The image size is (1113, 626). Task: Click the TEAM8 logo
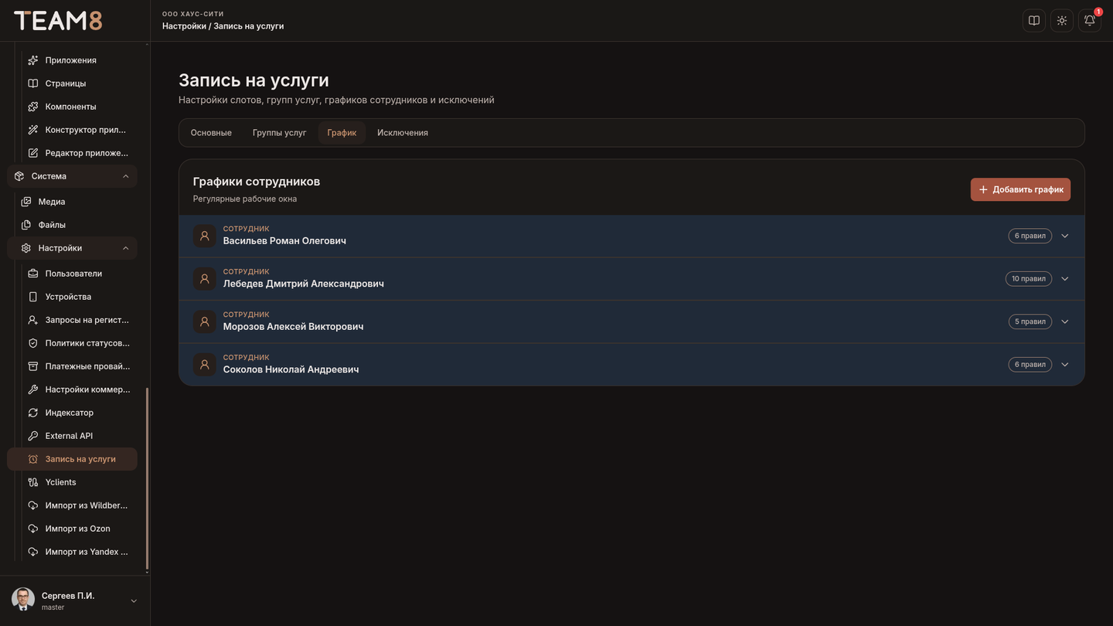tap(58, 21)
